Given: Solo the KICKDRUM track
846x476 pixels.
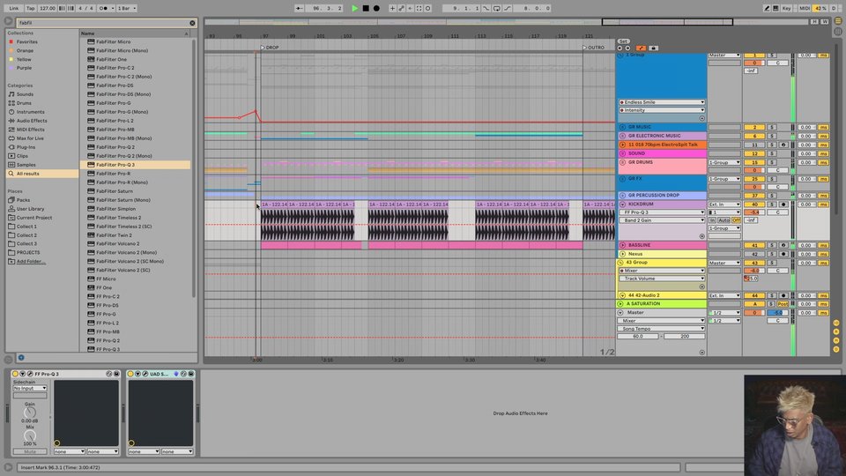Looking at the screenshot, I should 772,205.
